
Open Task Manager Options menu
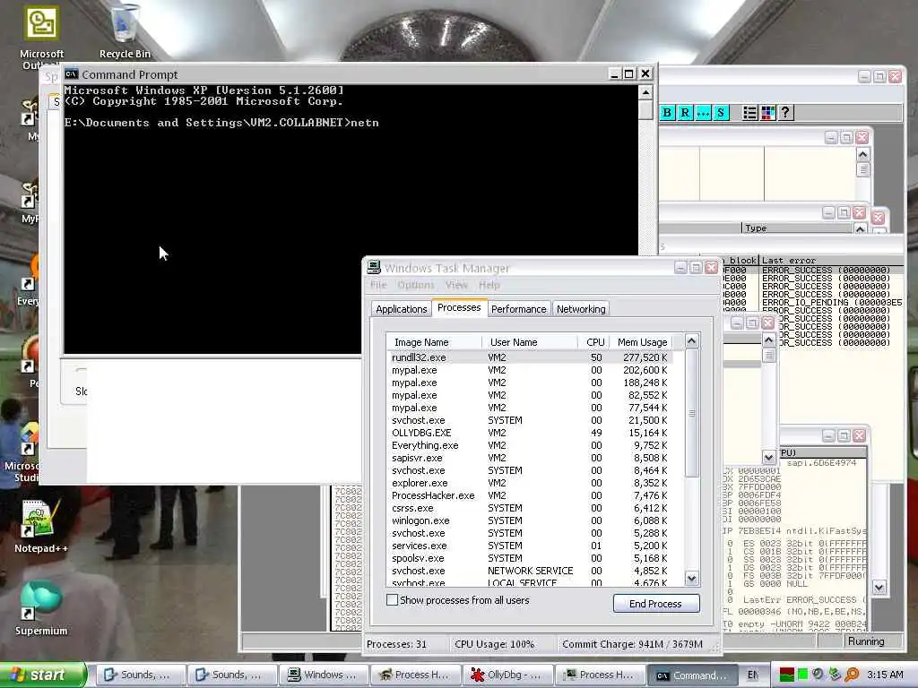click(416, 285)
